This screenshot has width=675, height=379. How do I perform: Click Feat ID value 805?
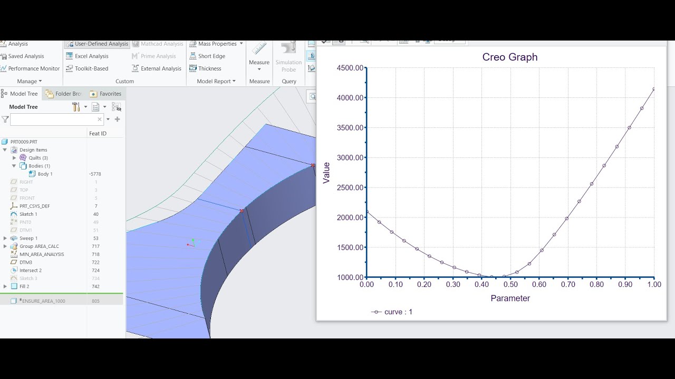(x=95, y=301)
